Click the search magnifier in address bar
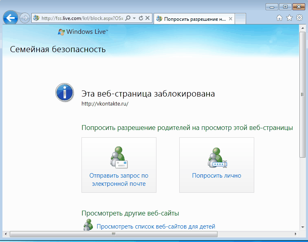Screen dimensions: 308x242 click(x=128, y=18)
